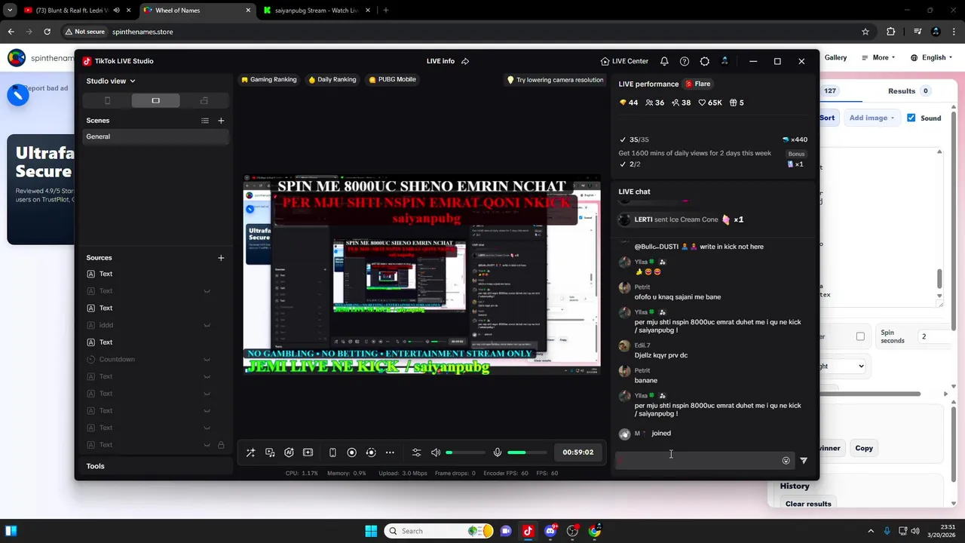Open the PUBG Mobile tag
Viewport: 965px width, 543px height.
click(x=392, y=79)
